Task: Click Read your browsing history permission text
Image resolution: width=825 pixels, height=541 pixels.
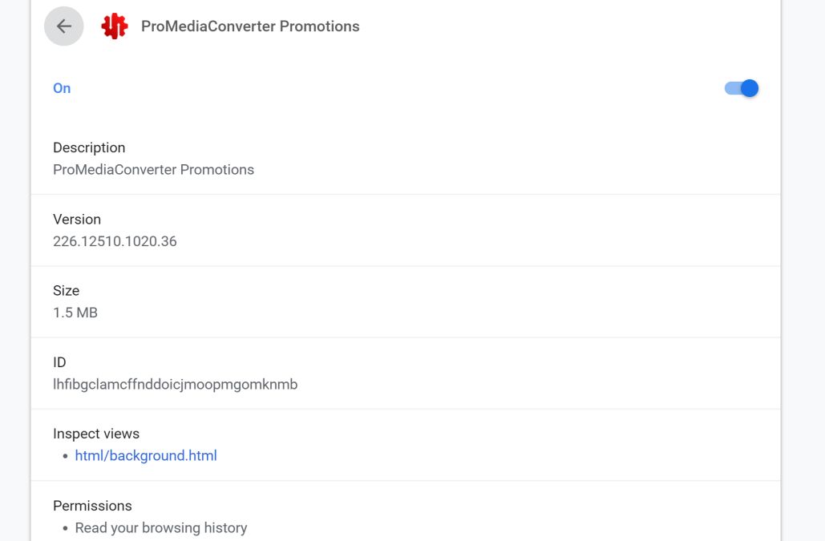Action: pos(161,528)
